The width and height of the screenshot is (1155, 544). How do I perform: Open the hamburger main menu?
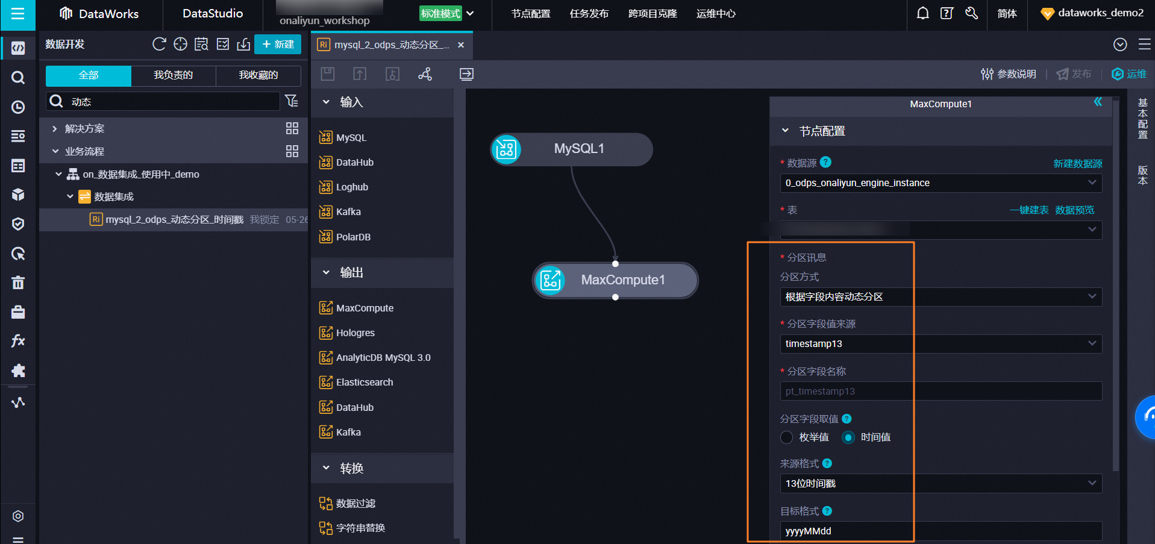(x=18, y=14)
